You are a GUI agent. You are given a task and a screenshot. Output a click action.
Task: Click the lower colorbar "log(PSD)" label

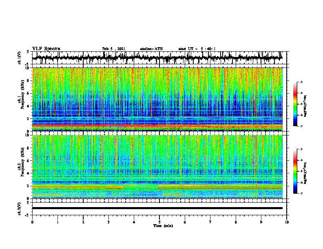coord(306,173)
